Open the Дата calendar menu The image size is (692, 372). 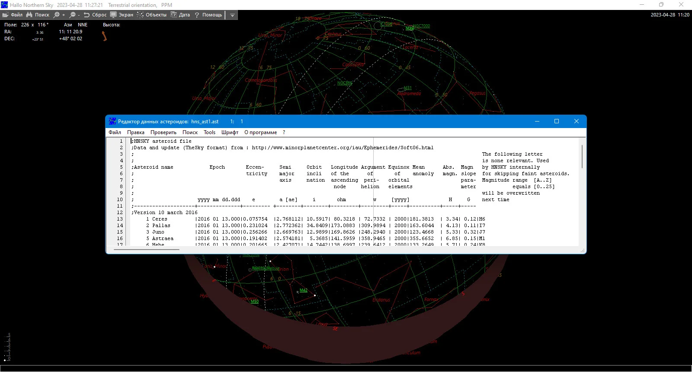(x=180, y=15)
